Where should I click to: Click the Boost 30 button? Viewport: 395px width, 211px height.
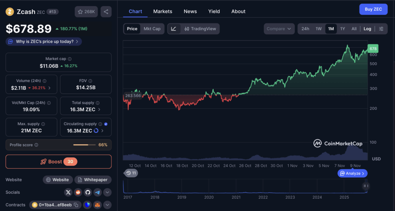[59, 162]
